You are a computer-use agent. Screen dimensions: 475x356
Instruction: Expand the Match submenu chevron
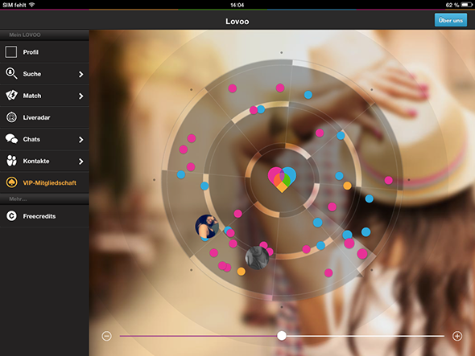tap(81, 96)
